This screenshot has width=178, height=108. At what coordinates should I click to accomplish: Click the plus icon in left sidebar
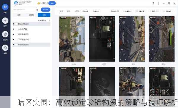point(5,21)
